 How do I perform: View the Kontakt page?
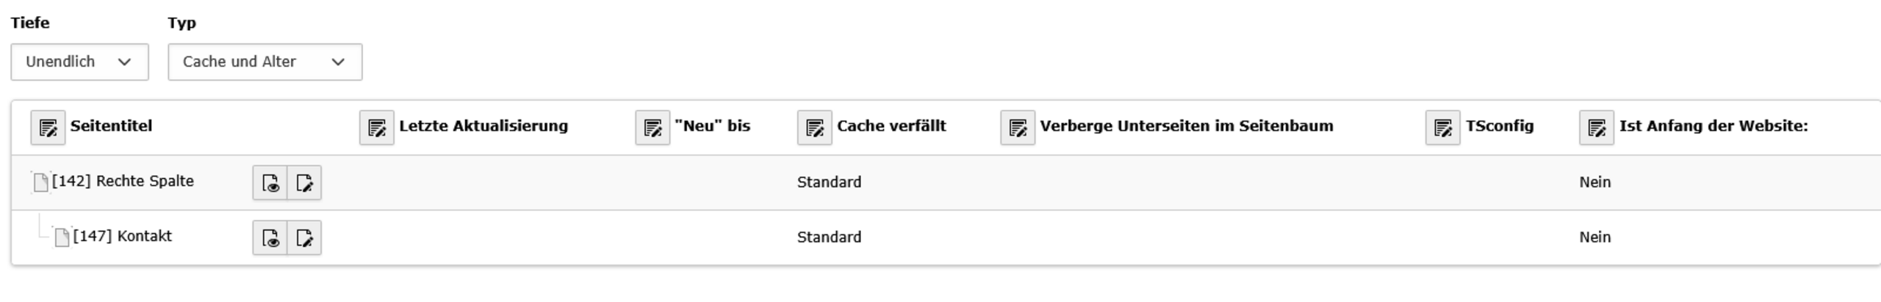tap(270, 237)
